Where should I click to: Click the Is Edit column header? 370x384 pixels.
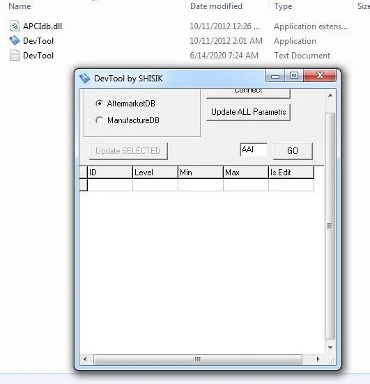pyautogui.click(x=291, y=172)
